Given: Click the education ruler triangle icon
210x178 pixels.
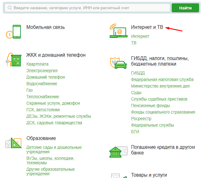Looking at the screenshot, I should [14, 143].
